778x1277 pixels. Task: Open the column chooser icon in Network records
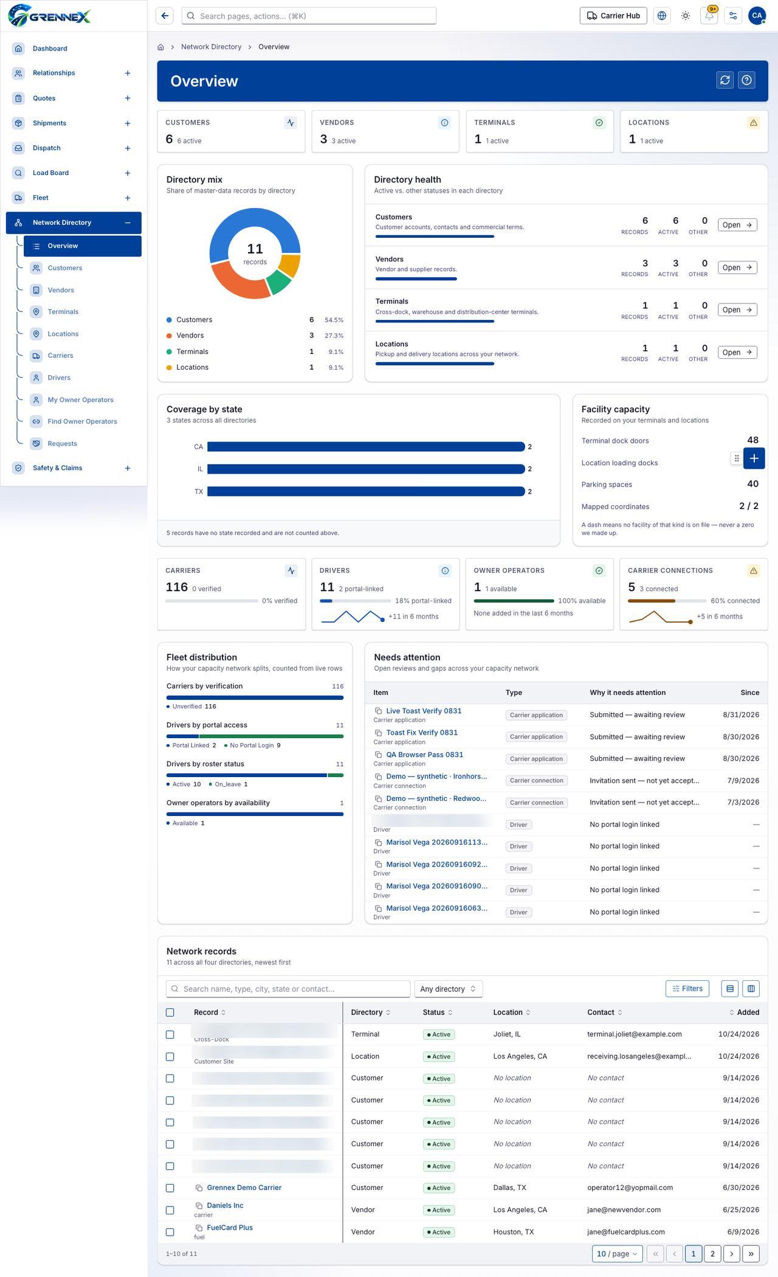(751, 989)
